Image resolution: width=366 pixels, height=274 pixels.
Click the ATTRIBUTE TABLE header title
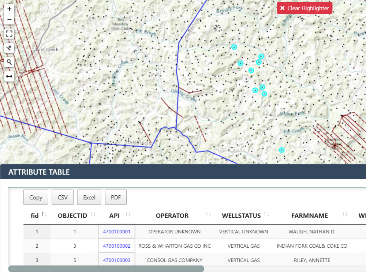click(x=39, y=172)
